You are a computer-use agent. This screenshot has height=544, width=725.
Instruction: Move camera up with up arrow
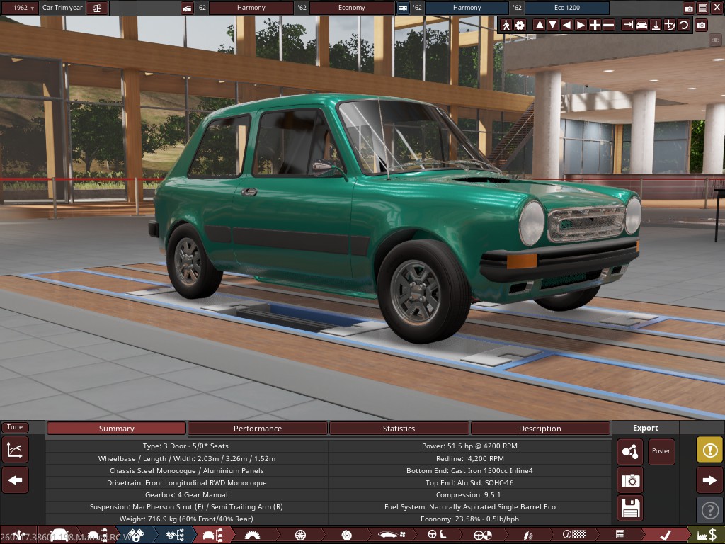pyautogui.click(x=539, y=25)
